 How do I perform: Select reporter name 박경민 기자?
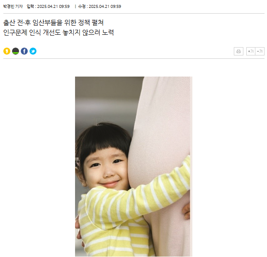[13, 7]
